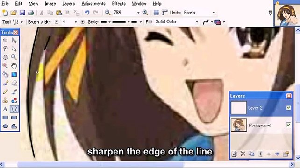
Task: Open a file with the folder icon
Action: pos(14,13)
